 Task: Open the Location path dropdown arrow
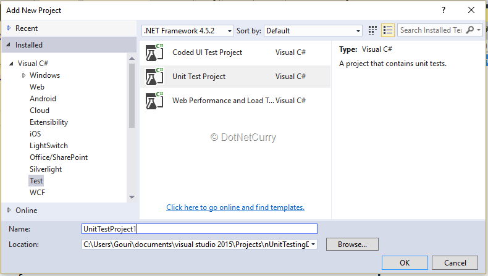tap(313, 245)
